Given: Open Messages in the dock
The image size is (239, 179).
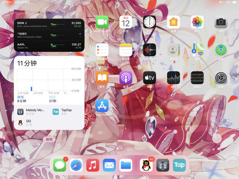Looking at the screenshot, I should point(60,165).
